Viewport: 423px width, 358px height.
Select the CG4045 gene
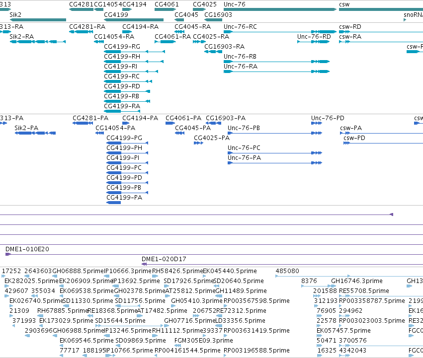(179, 20)
